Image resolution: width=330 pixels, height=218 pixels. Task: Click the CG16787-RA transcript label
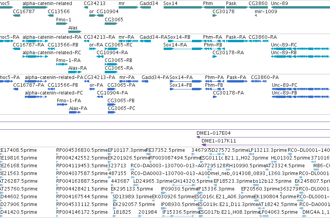click(x=28, y=45)
